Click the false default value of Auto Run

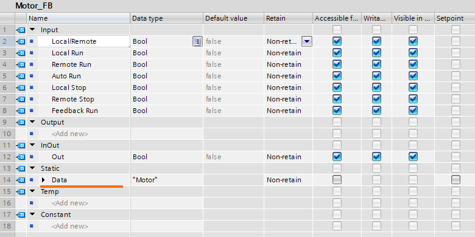click(x=234, y=76)
